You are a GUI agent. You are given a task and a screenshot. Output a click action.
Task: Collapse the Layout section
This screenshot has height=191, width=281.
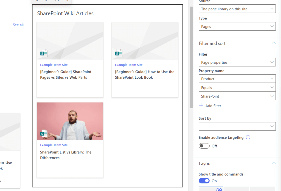[273, 163]
